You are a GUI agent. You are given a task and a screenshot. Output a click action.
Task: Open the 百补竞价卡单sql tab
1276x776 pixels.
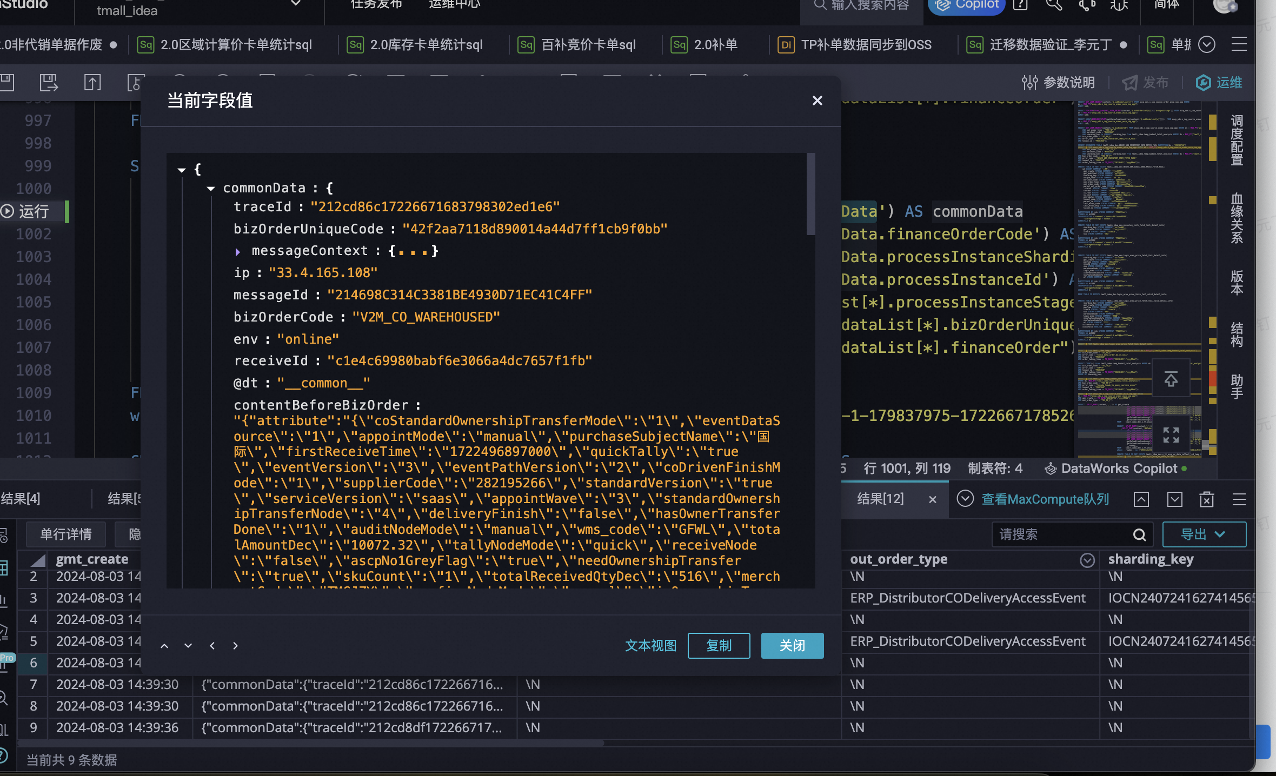tap(577, 44)
